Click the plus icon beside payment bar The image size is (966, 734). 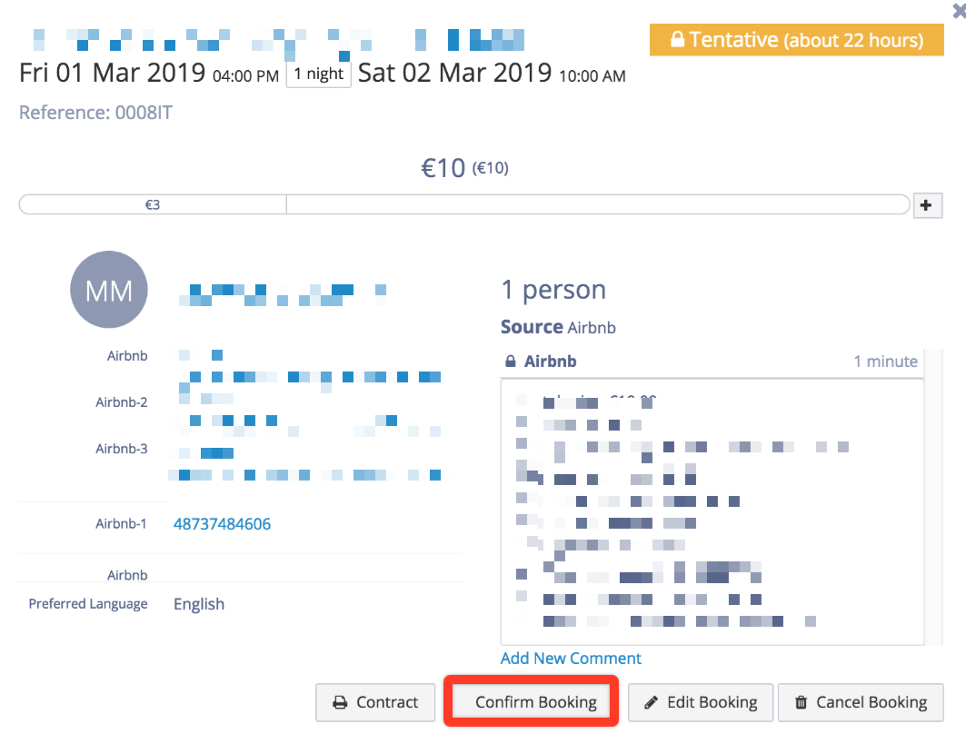pyautogui.click(x=927, y=205)
